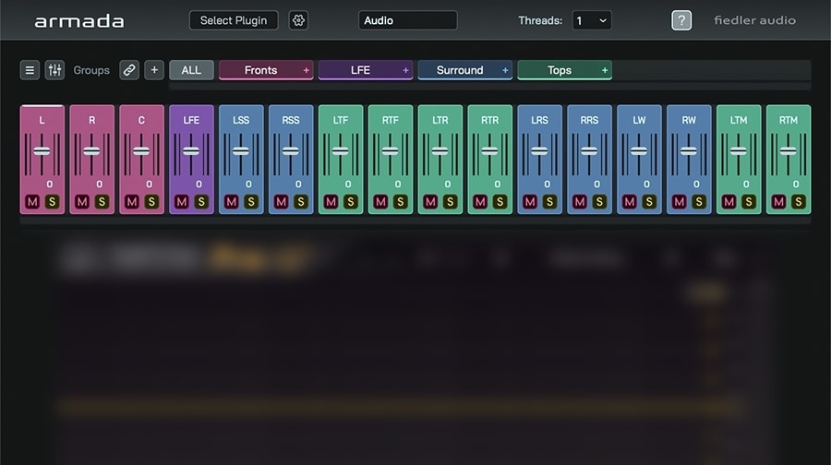Click the plus on the Tops group
This screenshot has width=831, height=465.
[605, 70]
